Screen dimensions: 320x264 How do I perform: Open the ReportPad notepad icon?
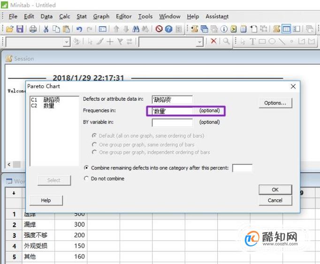click(x=243, y=29)
